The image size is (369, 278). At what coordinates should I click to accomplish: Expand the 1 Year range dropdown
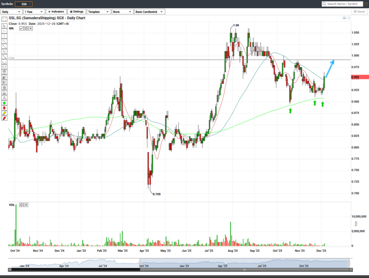click(x=34, y=12)
